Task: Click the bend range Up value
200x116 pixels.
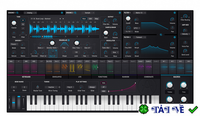Action: [14, 87]
